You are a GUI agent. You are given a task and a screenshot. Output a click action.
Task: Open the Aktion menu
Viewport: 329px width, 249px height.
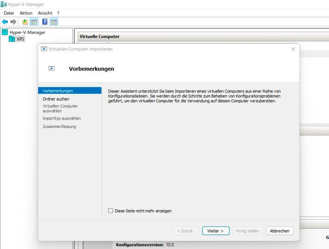pos(26,13)
